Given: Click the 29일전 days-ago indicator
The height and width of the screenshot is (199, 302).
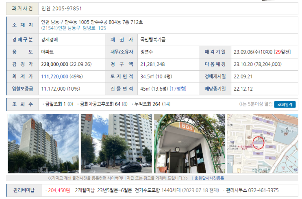Looking at the screenshot, I should [x=282, y=52].
